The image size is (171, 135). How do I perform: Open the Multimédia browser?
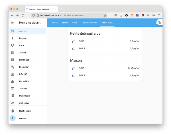(x=25, y=96)
